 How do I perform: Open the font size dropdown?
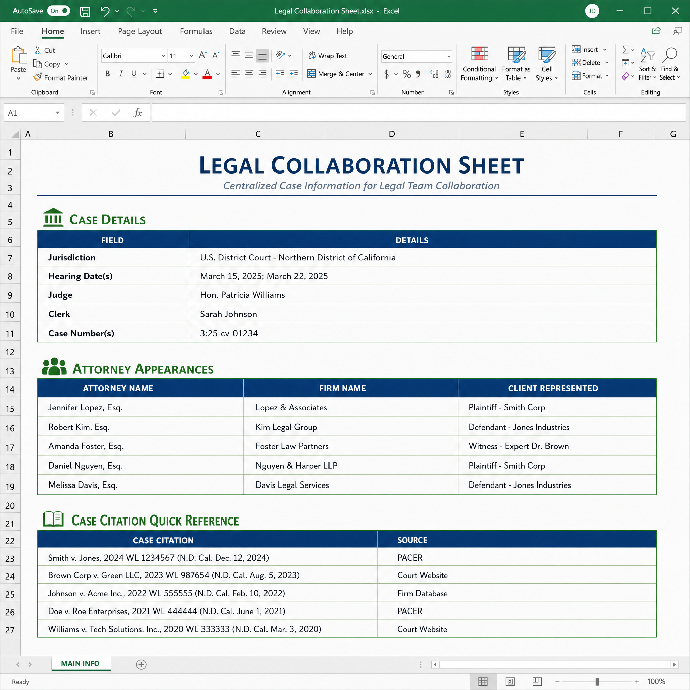191,56
